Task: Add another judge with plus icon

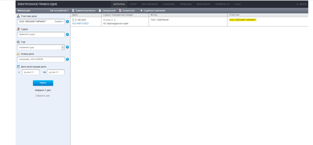Action: tap(67, 34)
